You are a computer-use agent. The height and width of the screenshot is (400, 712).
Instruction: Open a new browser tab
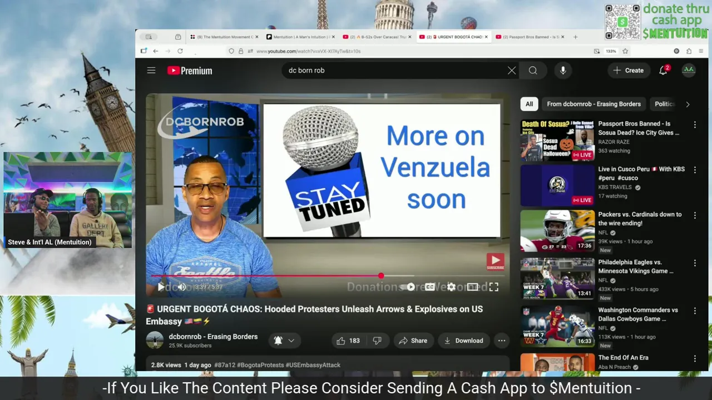575,37
